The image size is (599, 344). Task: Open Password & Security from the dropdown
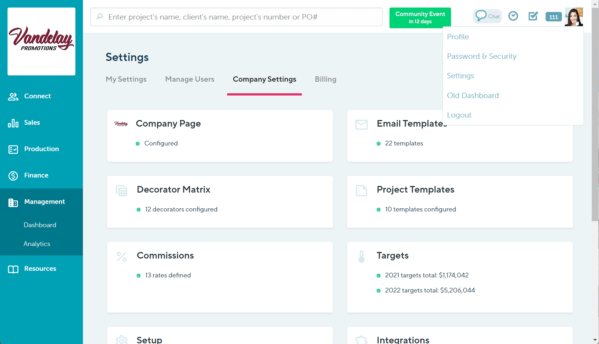(x=482, y=56)
